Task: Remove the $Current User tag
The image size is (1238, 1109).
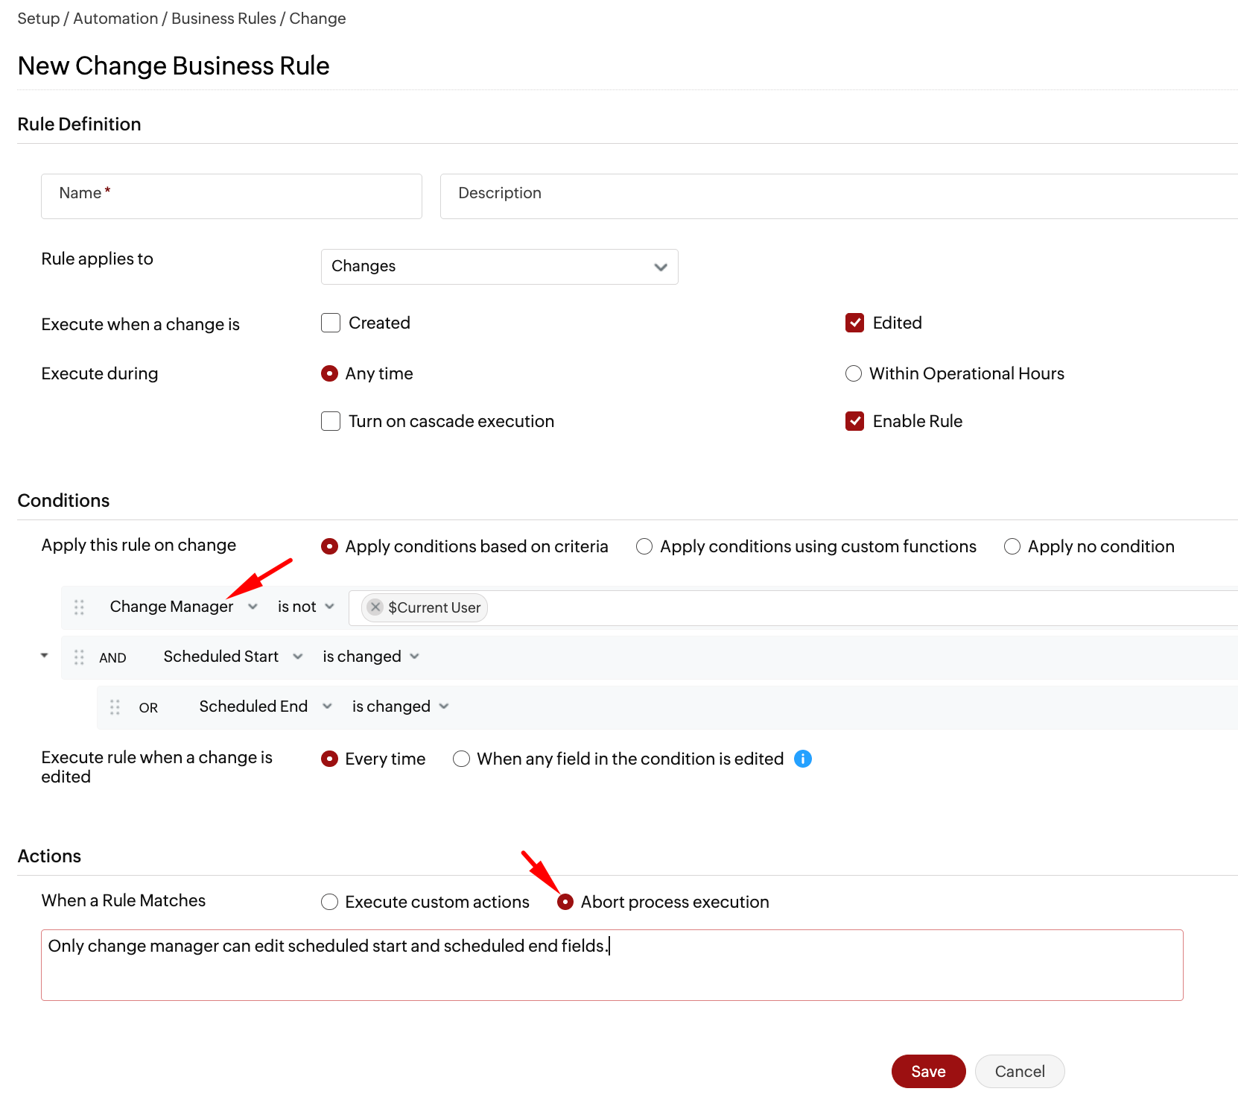Action: [375, 607]
